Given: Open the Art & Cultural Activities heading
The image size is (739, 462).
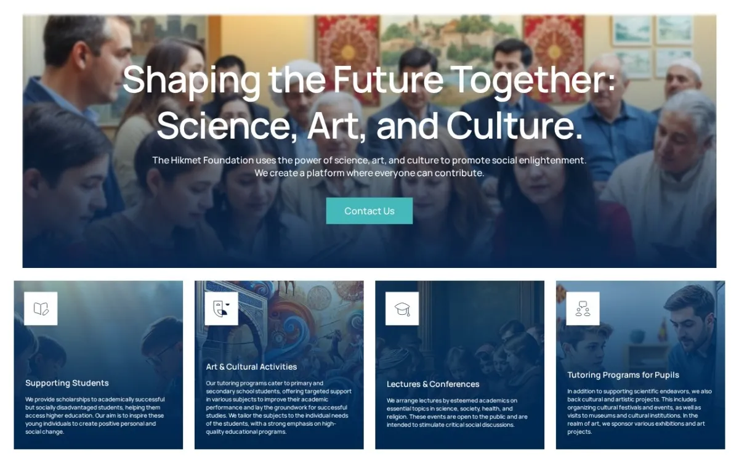Looking at the screenshot, I should click(251, 367).
